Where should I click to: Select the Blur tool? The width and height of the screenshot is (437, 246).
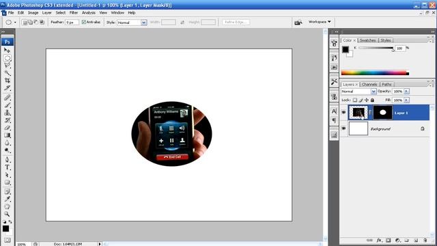(8, 143)
